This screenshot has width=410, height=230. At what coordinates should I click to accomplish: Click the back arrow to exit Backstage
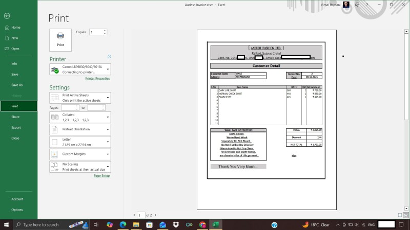(7, 16)
